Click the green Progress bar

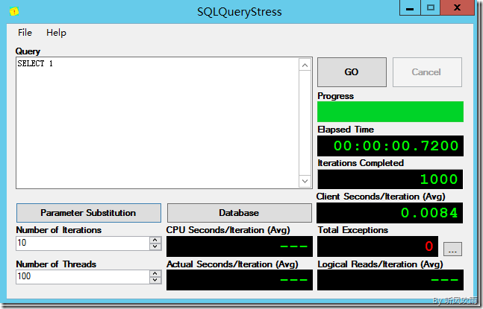pyautogui.click(x=390, y=112)
